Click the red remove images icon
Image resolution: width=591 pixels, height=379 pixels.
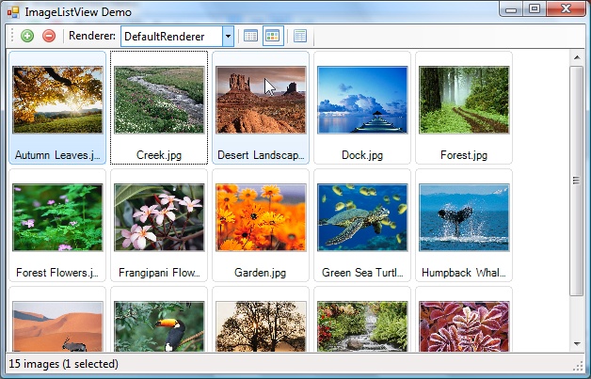tap(49, 36)
